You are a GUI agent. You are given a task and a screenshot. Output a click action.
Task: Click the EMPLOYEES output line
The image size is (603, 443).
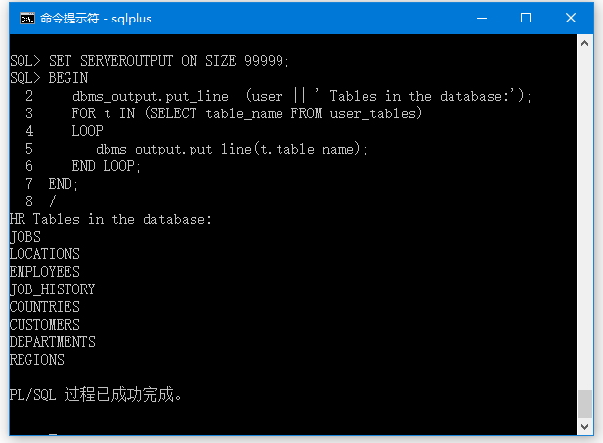point(45,272)
